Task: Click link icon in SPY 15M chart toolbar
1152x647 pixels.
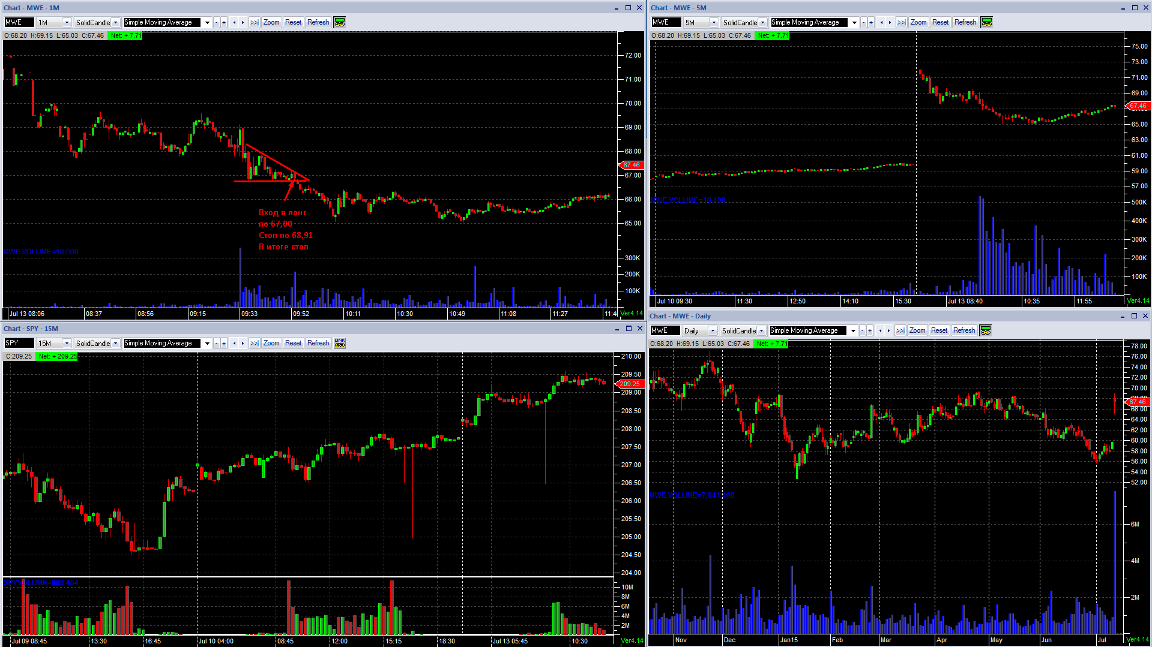Action: [340, 343]
